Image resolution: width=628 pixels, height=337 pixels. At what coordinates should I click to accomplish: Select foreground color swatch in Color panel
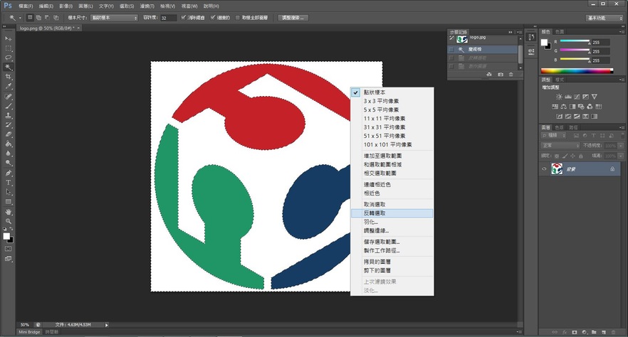pyautogui.click(x=545, y=43)
